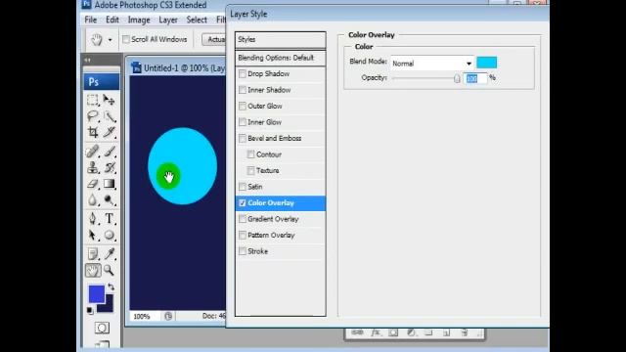Reset default foreground and background colors
This screenshot has width=626, height=352.
coord(90,310)
